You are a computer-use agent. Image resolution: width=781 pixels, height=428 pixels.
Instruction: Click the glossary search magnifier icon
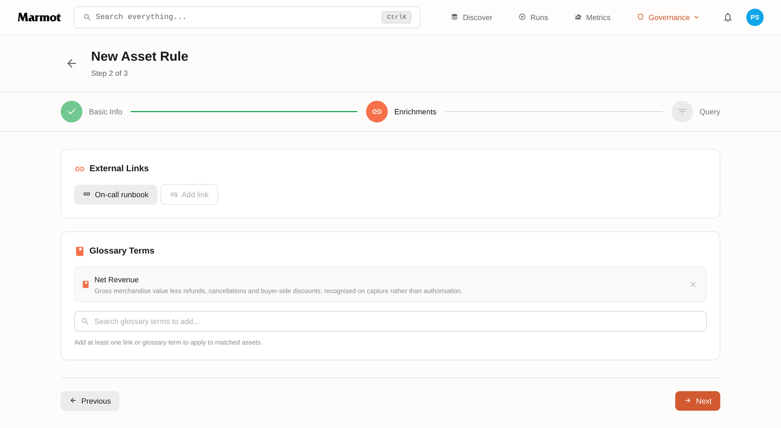(85, 321)
